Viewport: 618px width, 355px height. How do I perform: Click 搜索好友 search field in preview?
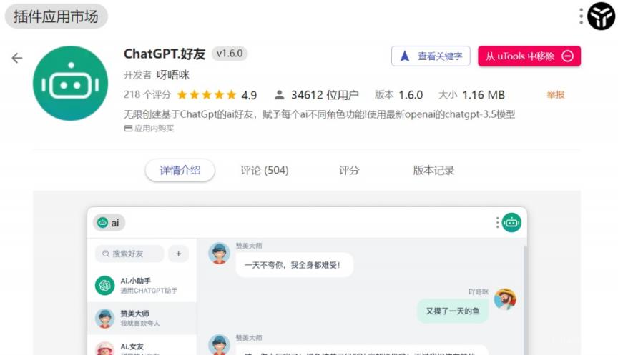(x=129, y=254)
